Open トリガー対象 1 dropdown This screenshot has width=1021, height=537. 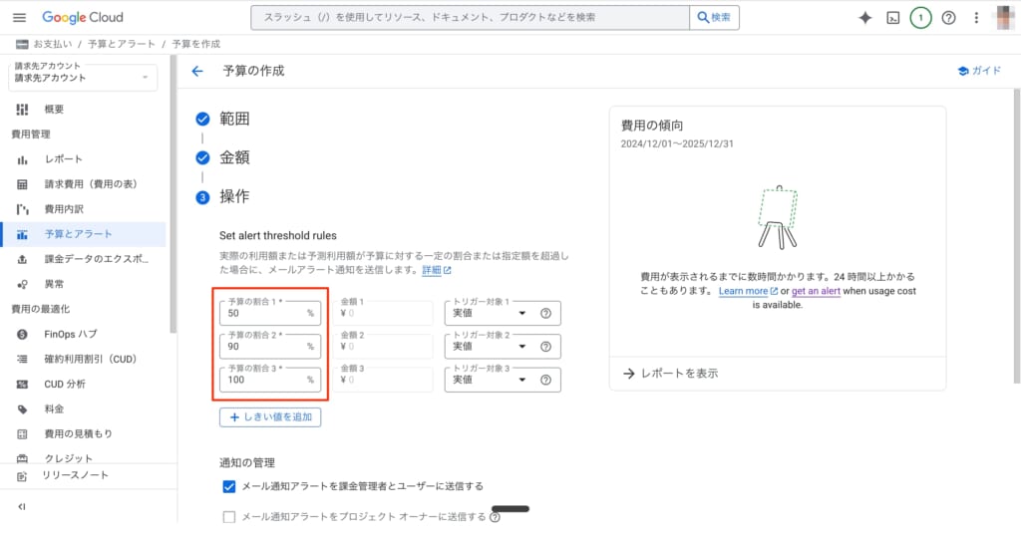point(490,313)
